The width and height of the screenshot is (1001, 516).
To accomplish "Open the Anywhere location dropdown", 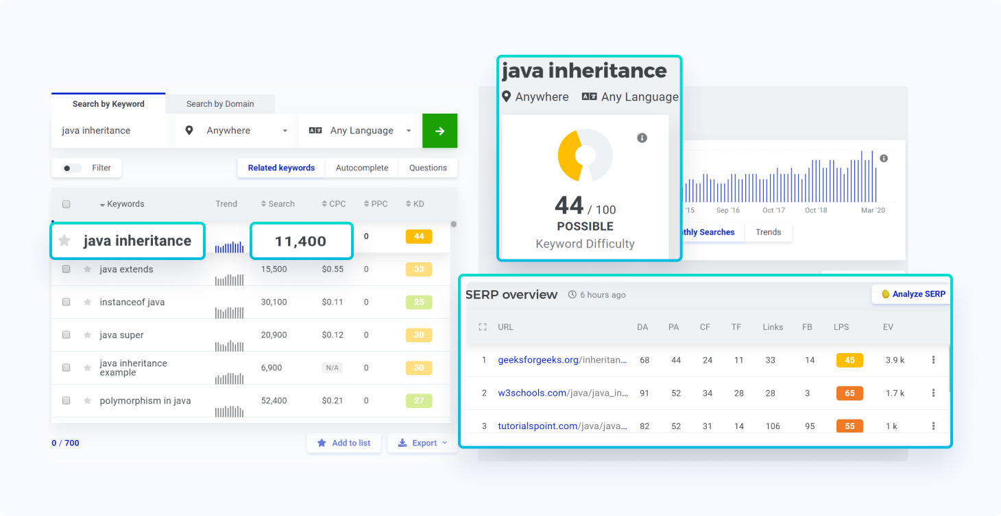I will (285, 130).
